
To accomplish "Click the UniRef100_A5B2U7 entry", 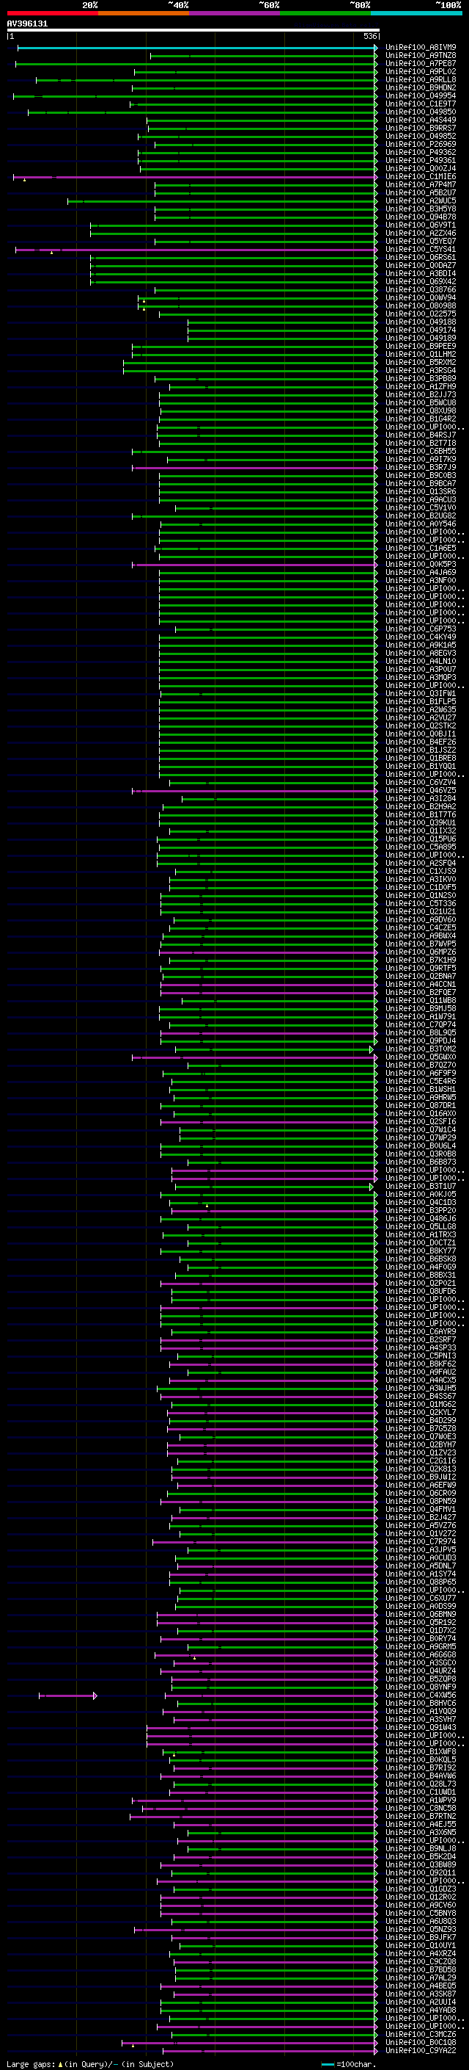I will point(420,193).
